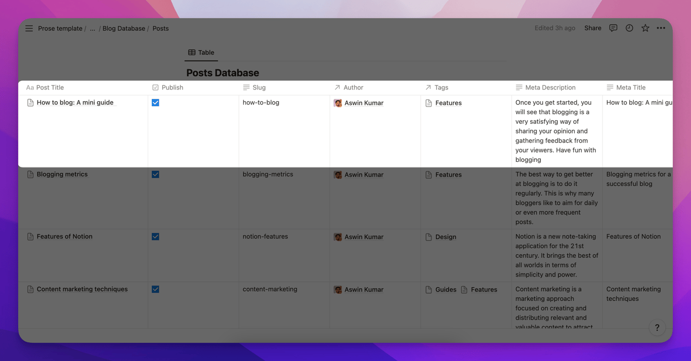This screenshot has width=691, height=361.
Task: Open the three-dot page options menu
Action: click(x=661, y=28)
